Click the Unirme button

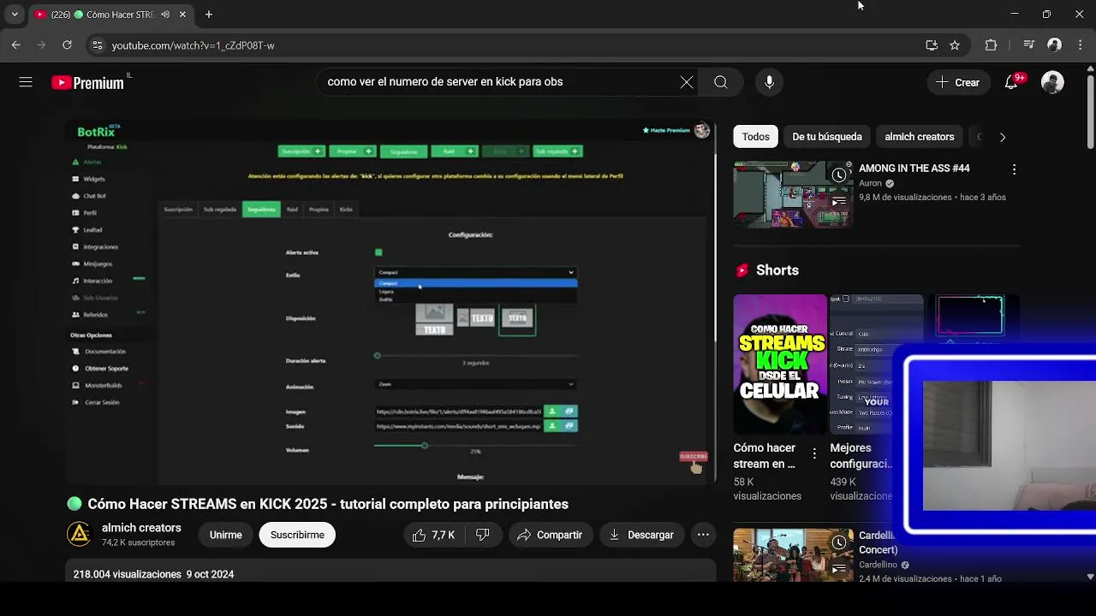(226, 535)
